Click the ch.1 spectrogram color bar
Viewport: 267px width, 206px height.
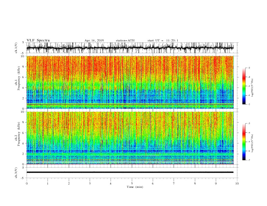point(244,86)
